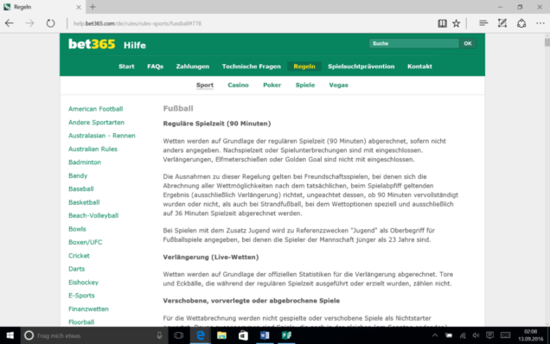The width and height of the screenshot is (550, 344).
Task: Open Finanzwetten rules link
Action: coord(88,309)
